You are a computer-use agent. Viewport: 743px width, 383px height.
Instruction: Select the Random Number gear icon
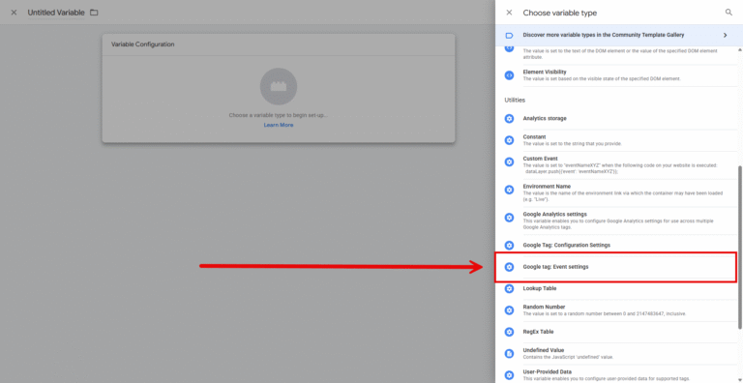(509, 310)
